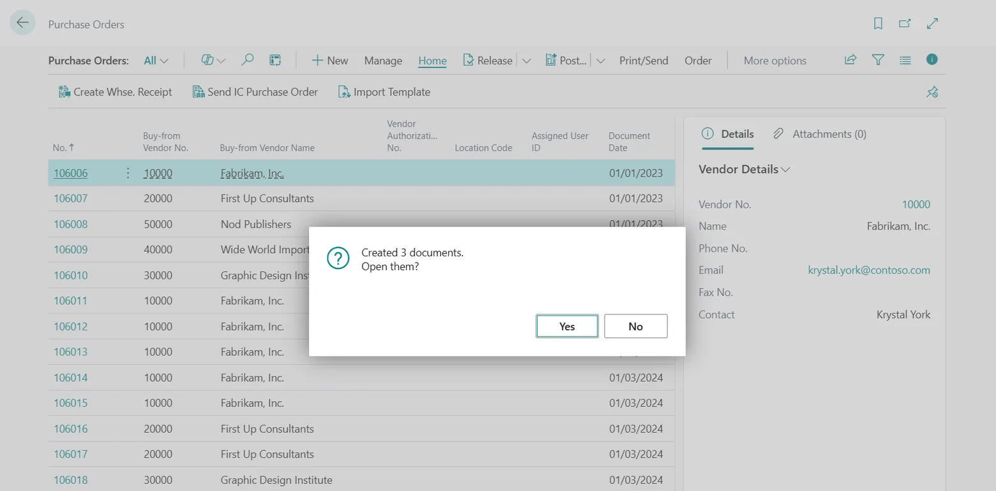Open the Print/Send menu

[x=644, y=61]
